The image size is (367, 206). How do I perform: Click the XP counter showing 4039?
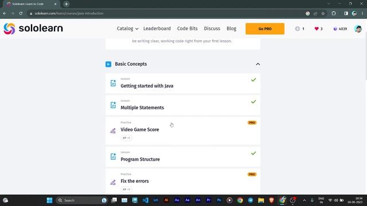[340, 29]
